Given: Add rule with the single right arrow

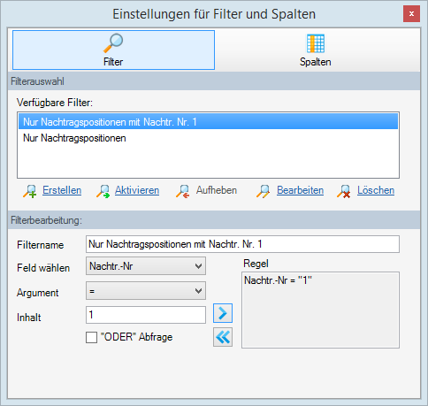Looking at the screenshot, I should 223,313.
